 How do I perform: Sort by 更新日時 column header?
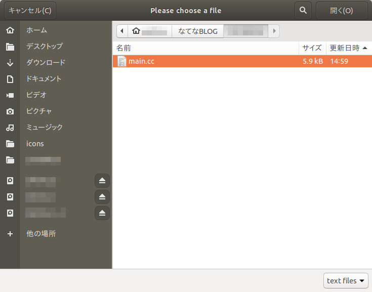click(x=349, y=48)
